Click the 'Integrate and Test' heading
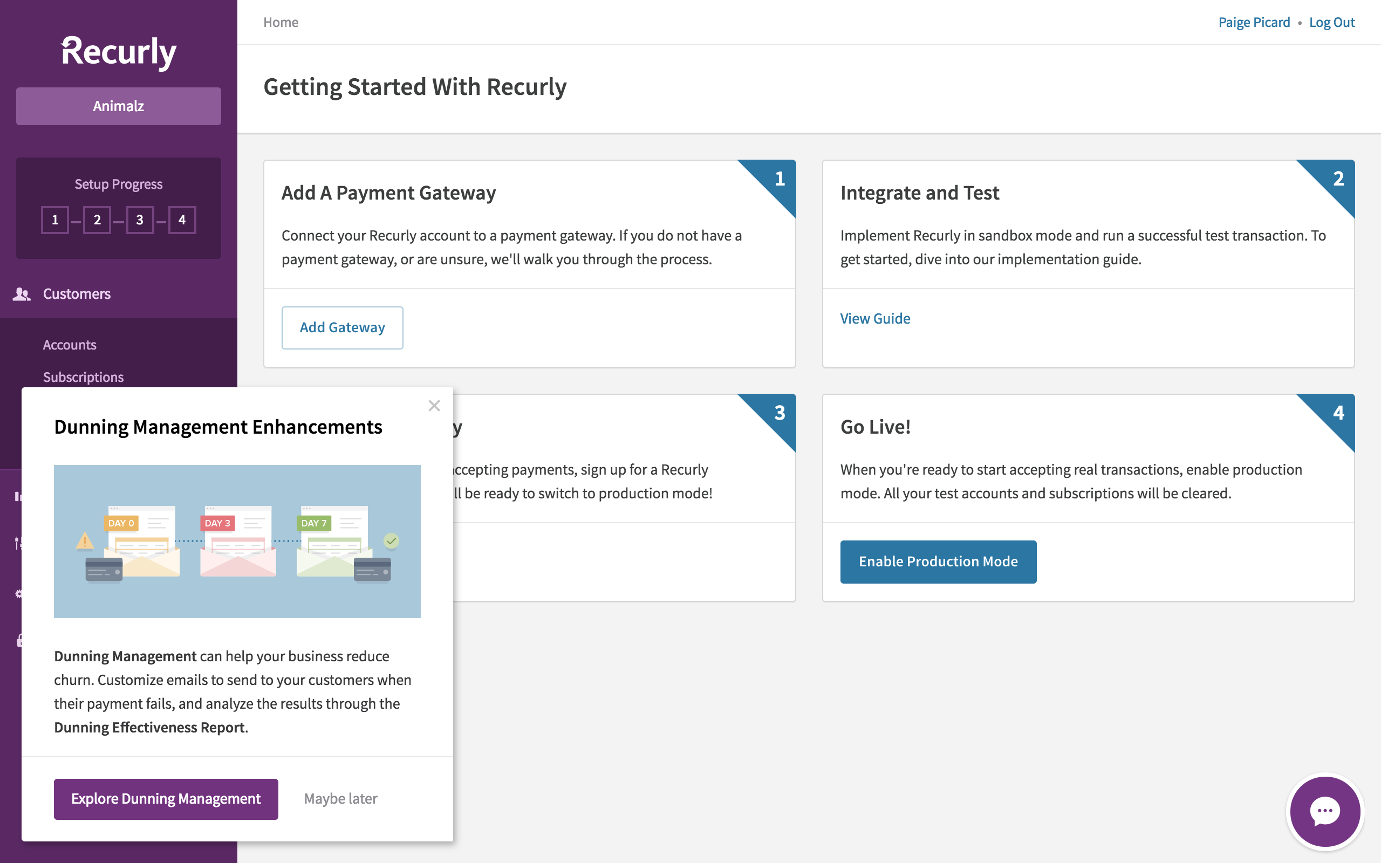1381x863 pixels. tap(919, 193)
